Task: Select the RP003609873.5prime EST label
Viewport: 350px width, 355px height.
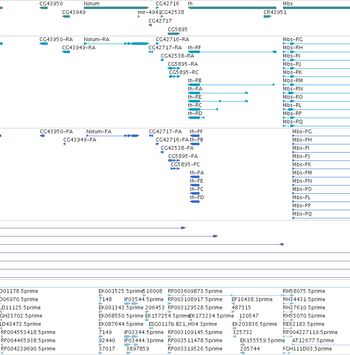Action: [195, 291]
